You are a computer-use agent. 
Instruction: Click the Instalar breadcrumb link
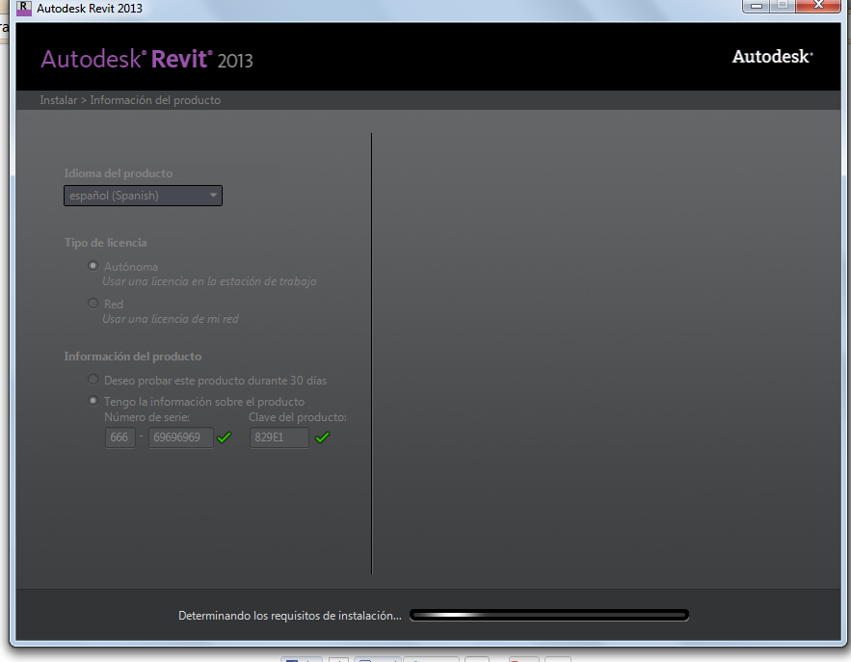coord(59,100)
